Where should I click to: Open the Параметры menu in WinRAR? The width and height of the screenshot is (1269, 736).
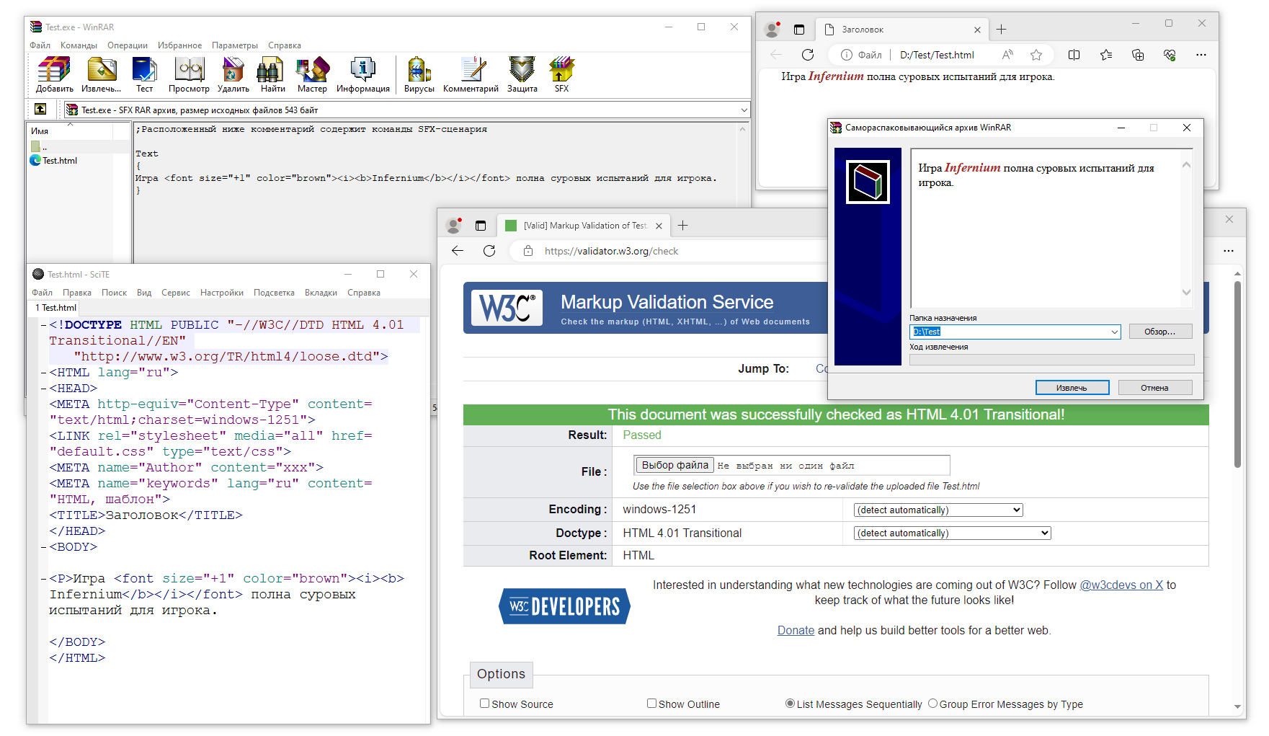(235, 45)
